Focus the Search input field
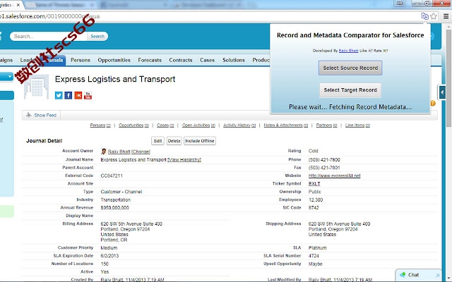This screenshot has width=452, height=282. (49, 36)
